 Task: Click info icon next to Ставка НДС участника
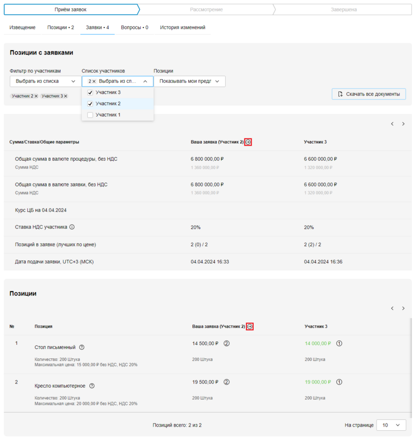[72, 227]
